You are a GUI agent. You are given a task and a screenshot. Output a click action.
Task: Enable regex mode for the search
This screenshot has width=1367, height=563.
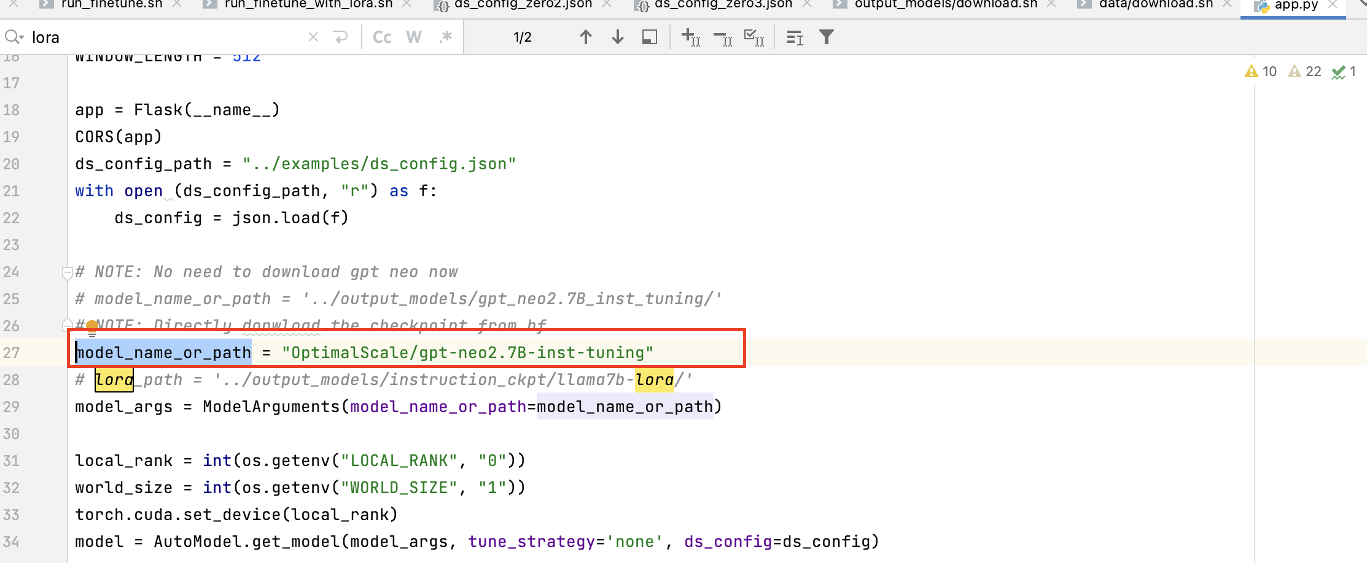click(x=445, y=37)
